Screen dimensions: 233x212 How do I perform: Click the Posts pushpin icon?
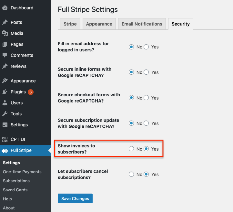(5, 22)
